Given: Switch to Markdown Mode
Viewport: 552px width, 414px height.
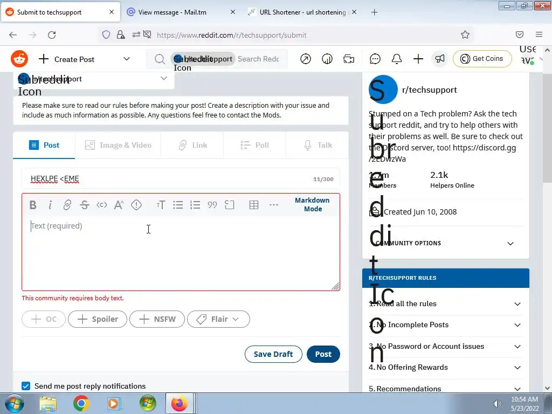Looking at the screenshot, I should (x=312, y=204).
